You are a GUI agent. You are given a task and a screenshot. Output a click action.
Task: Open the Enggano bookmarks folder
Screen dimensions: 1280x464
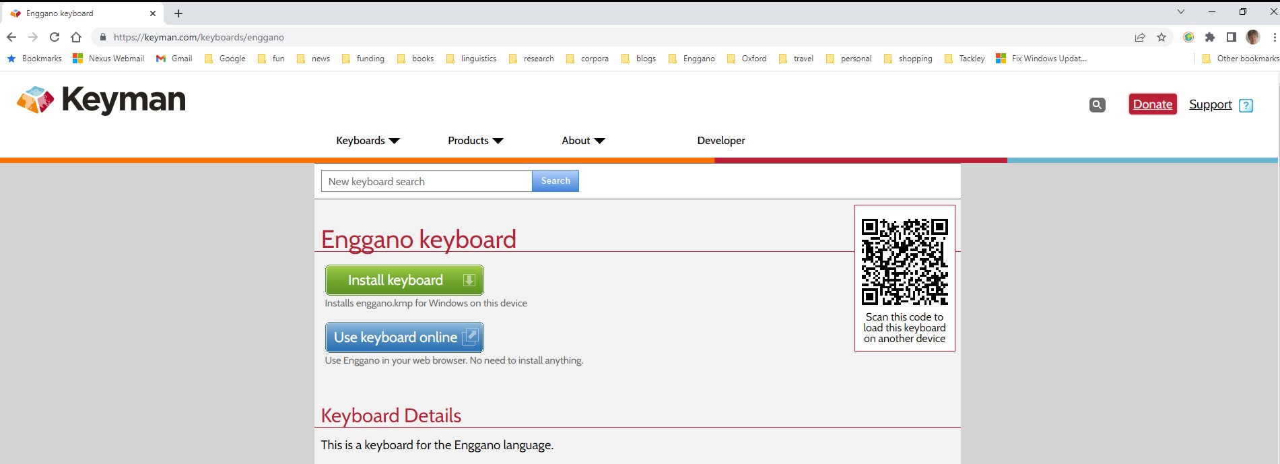[x=692, y=59]
